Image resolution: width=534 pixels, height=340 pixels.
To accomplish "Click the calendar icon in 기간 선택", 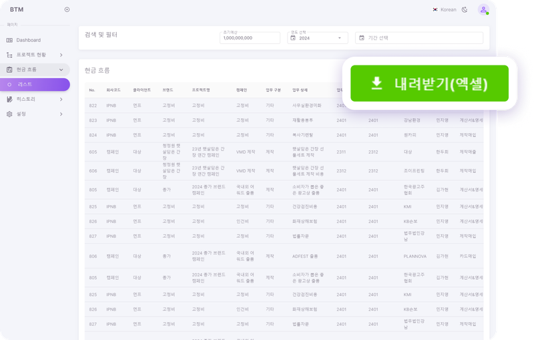I will click(361, 38).
